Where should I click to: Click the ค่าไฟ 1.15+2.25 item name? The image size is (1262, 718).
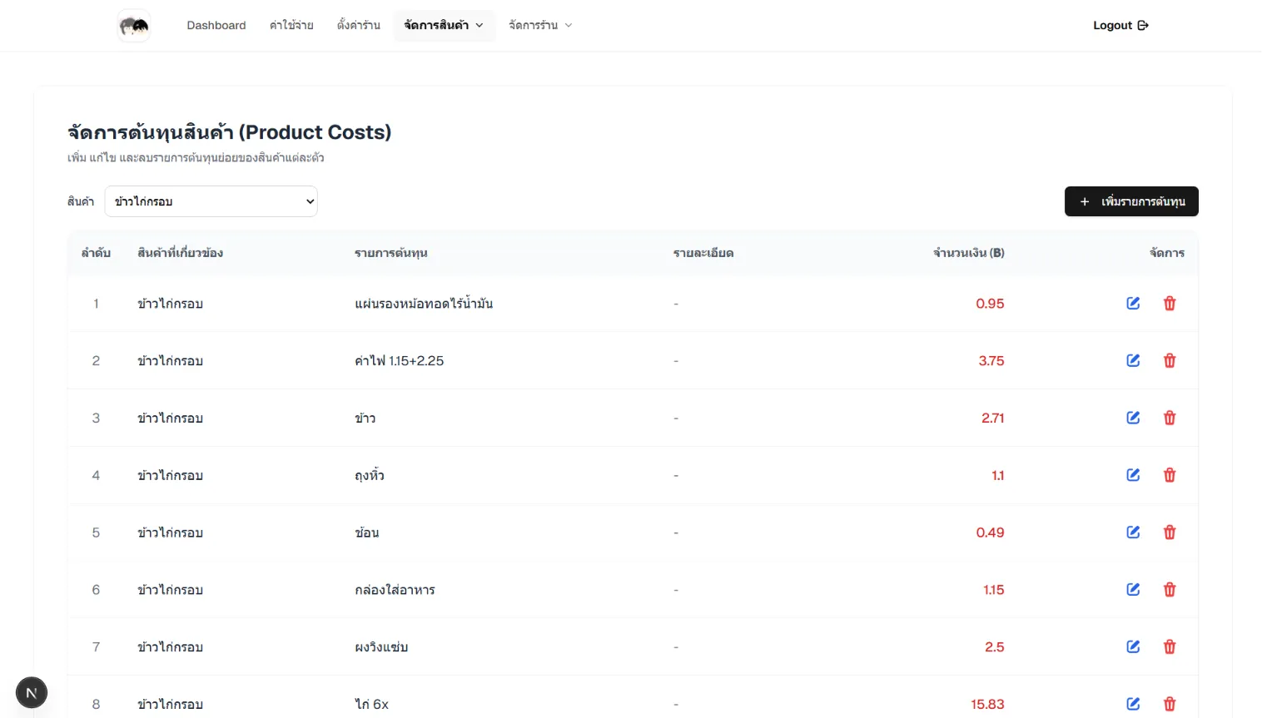[400, 361]
